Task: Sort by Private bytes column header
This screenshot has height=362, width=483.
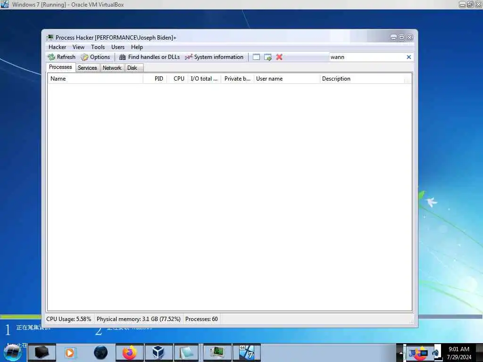Action: pyautogui.click(x=238, y=79)
